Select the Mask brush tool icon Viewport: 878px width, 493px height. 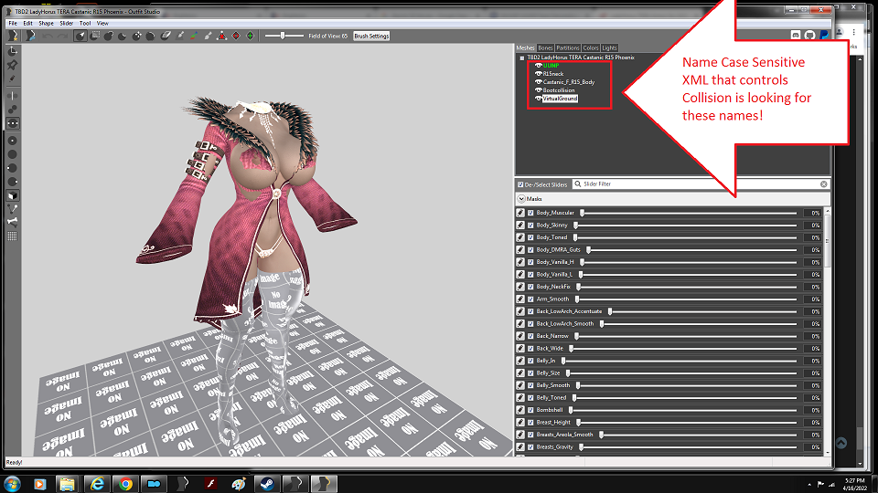[x=95, y=36]
